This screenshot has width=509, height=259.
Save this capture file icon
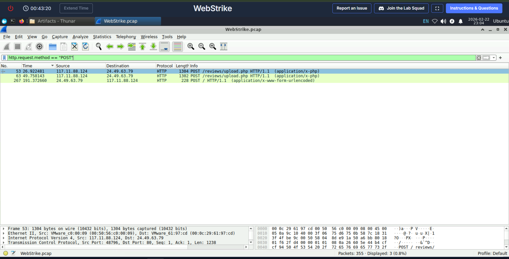pos(64,47)
